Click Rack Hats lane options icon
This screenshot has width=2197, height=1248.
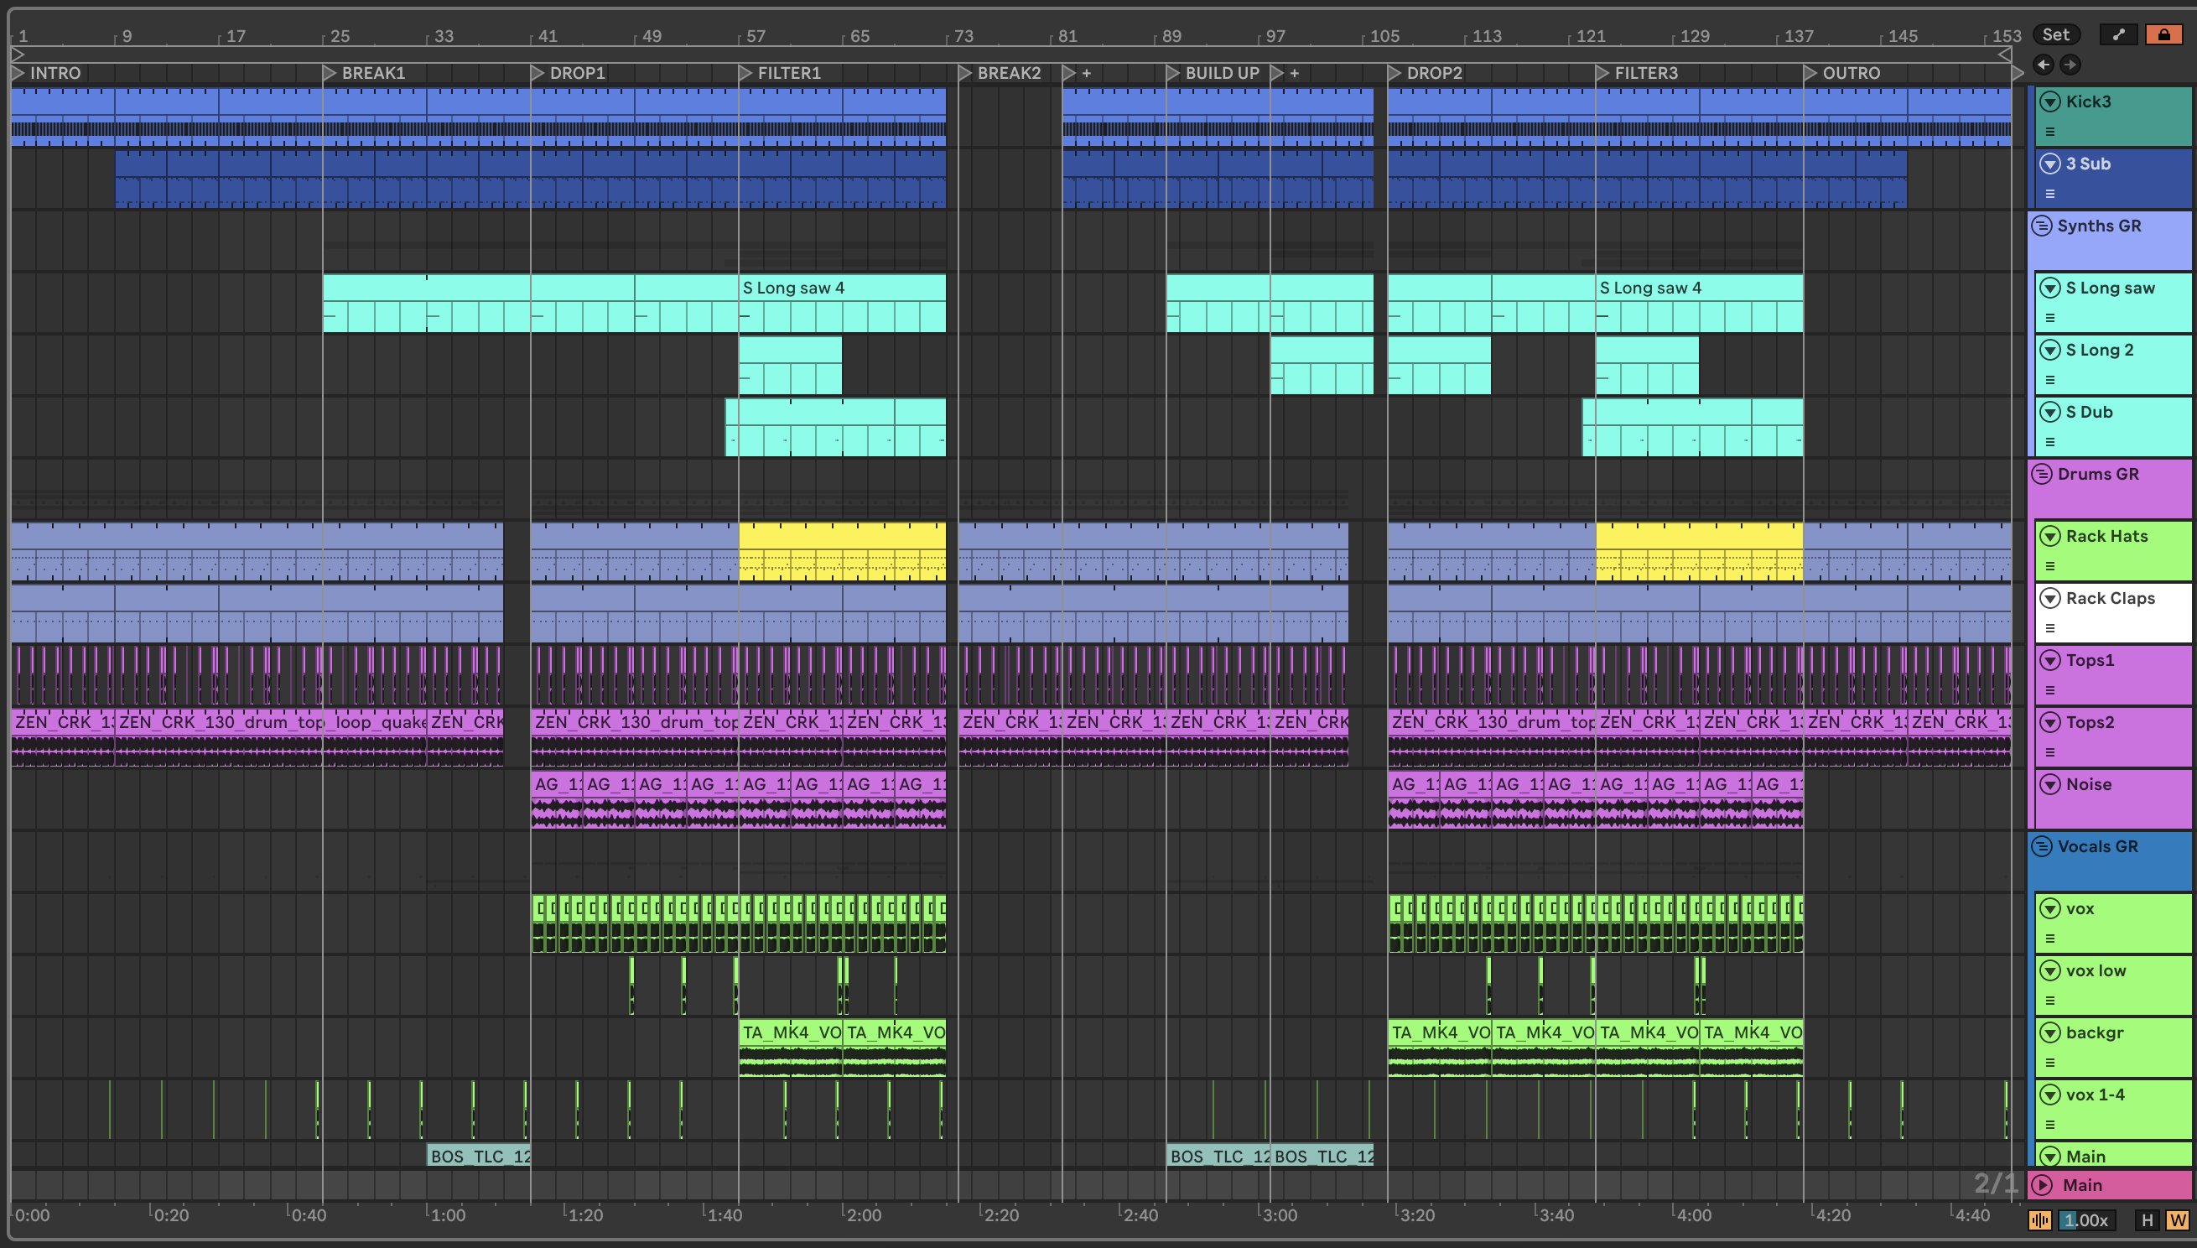point(2050,567)
